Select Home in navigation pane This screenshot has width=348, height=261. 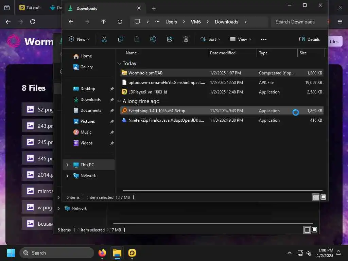pyautogui.click(x=86, y=56)
